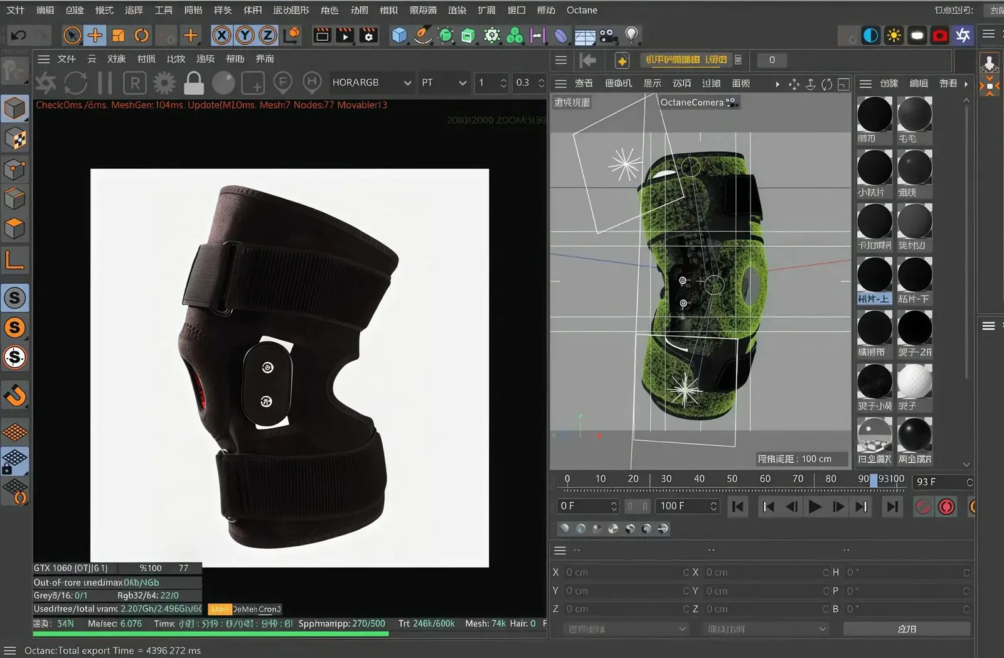This screenshot has width=1004, height=658.
Task: Click the light bulb object icon
Action: point(631,35)
